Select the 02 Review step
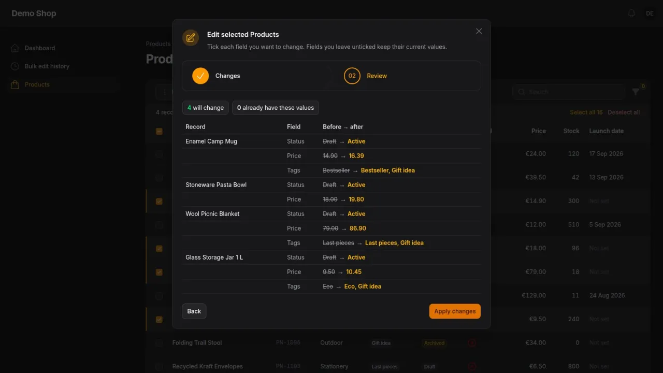 coord(366,76)
